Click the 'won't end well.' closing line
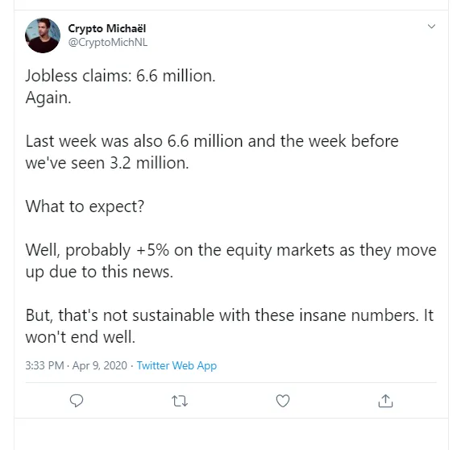 (x=81, y=337)
